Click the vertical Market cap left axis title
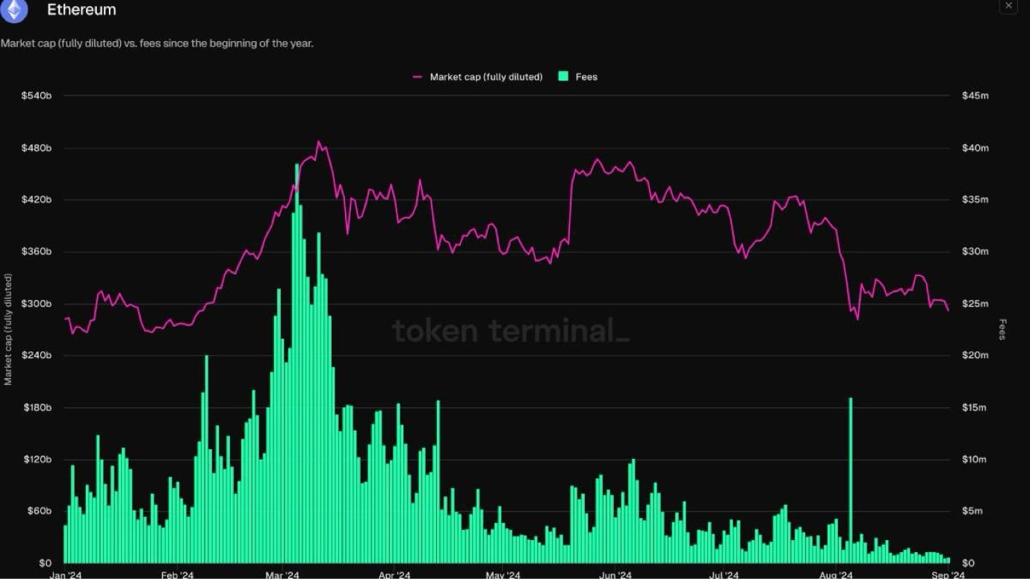1030x579 pixels. coord(8,329)
